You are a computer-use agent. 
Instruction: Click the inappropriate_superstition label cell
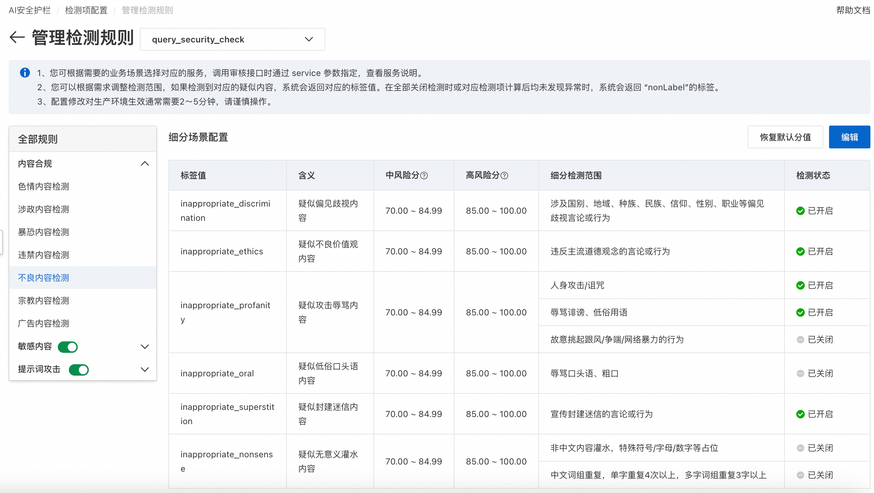pyautogui.click(x=228, y=414)
